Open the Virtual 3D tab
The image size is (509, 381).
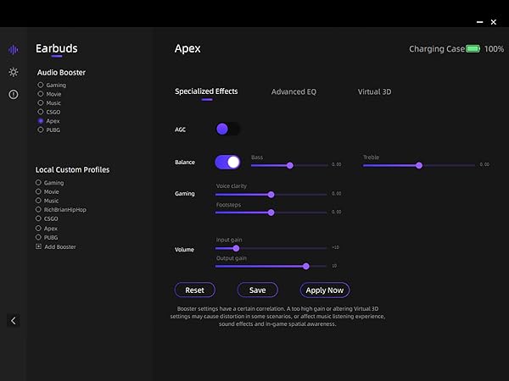pyautogui.click(x=374, y=91)
